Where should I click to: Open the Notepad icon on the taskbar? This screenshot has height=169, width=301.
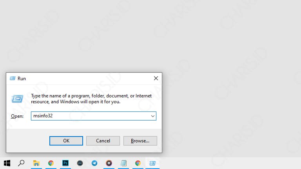123,163
